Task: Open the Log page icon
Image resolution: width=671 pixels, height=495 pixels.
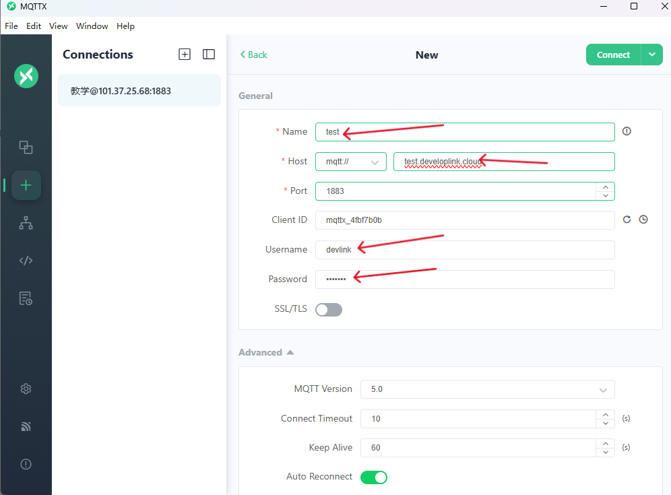Action: point(26,298)
